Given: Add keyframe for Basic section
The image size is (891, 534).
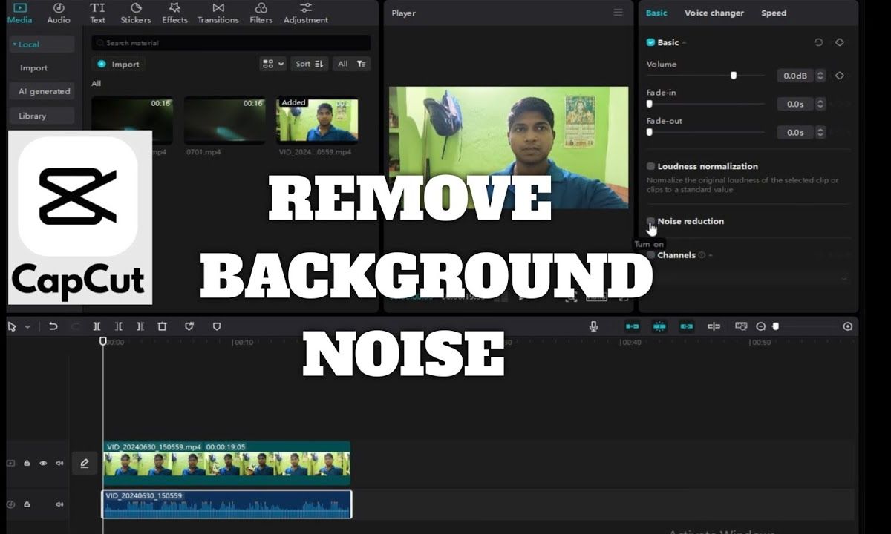Looking at the screenshot, I should click(840, 42).
